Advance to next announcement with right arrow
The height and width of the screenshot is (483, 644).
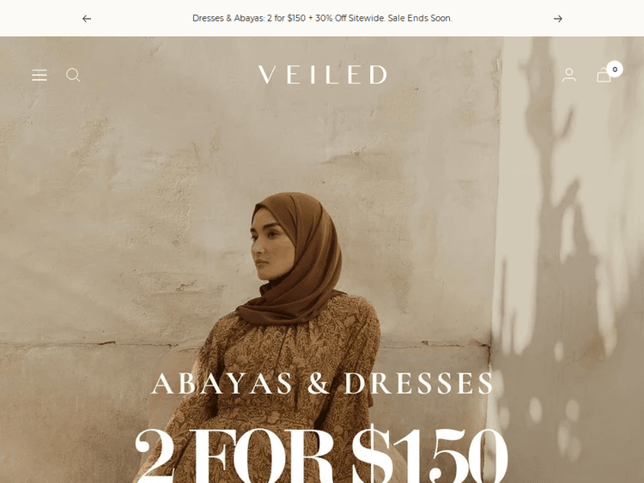(557, 19)
